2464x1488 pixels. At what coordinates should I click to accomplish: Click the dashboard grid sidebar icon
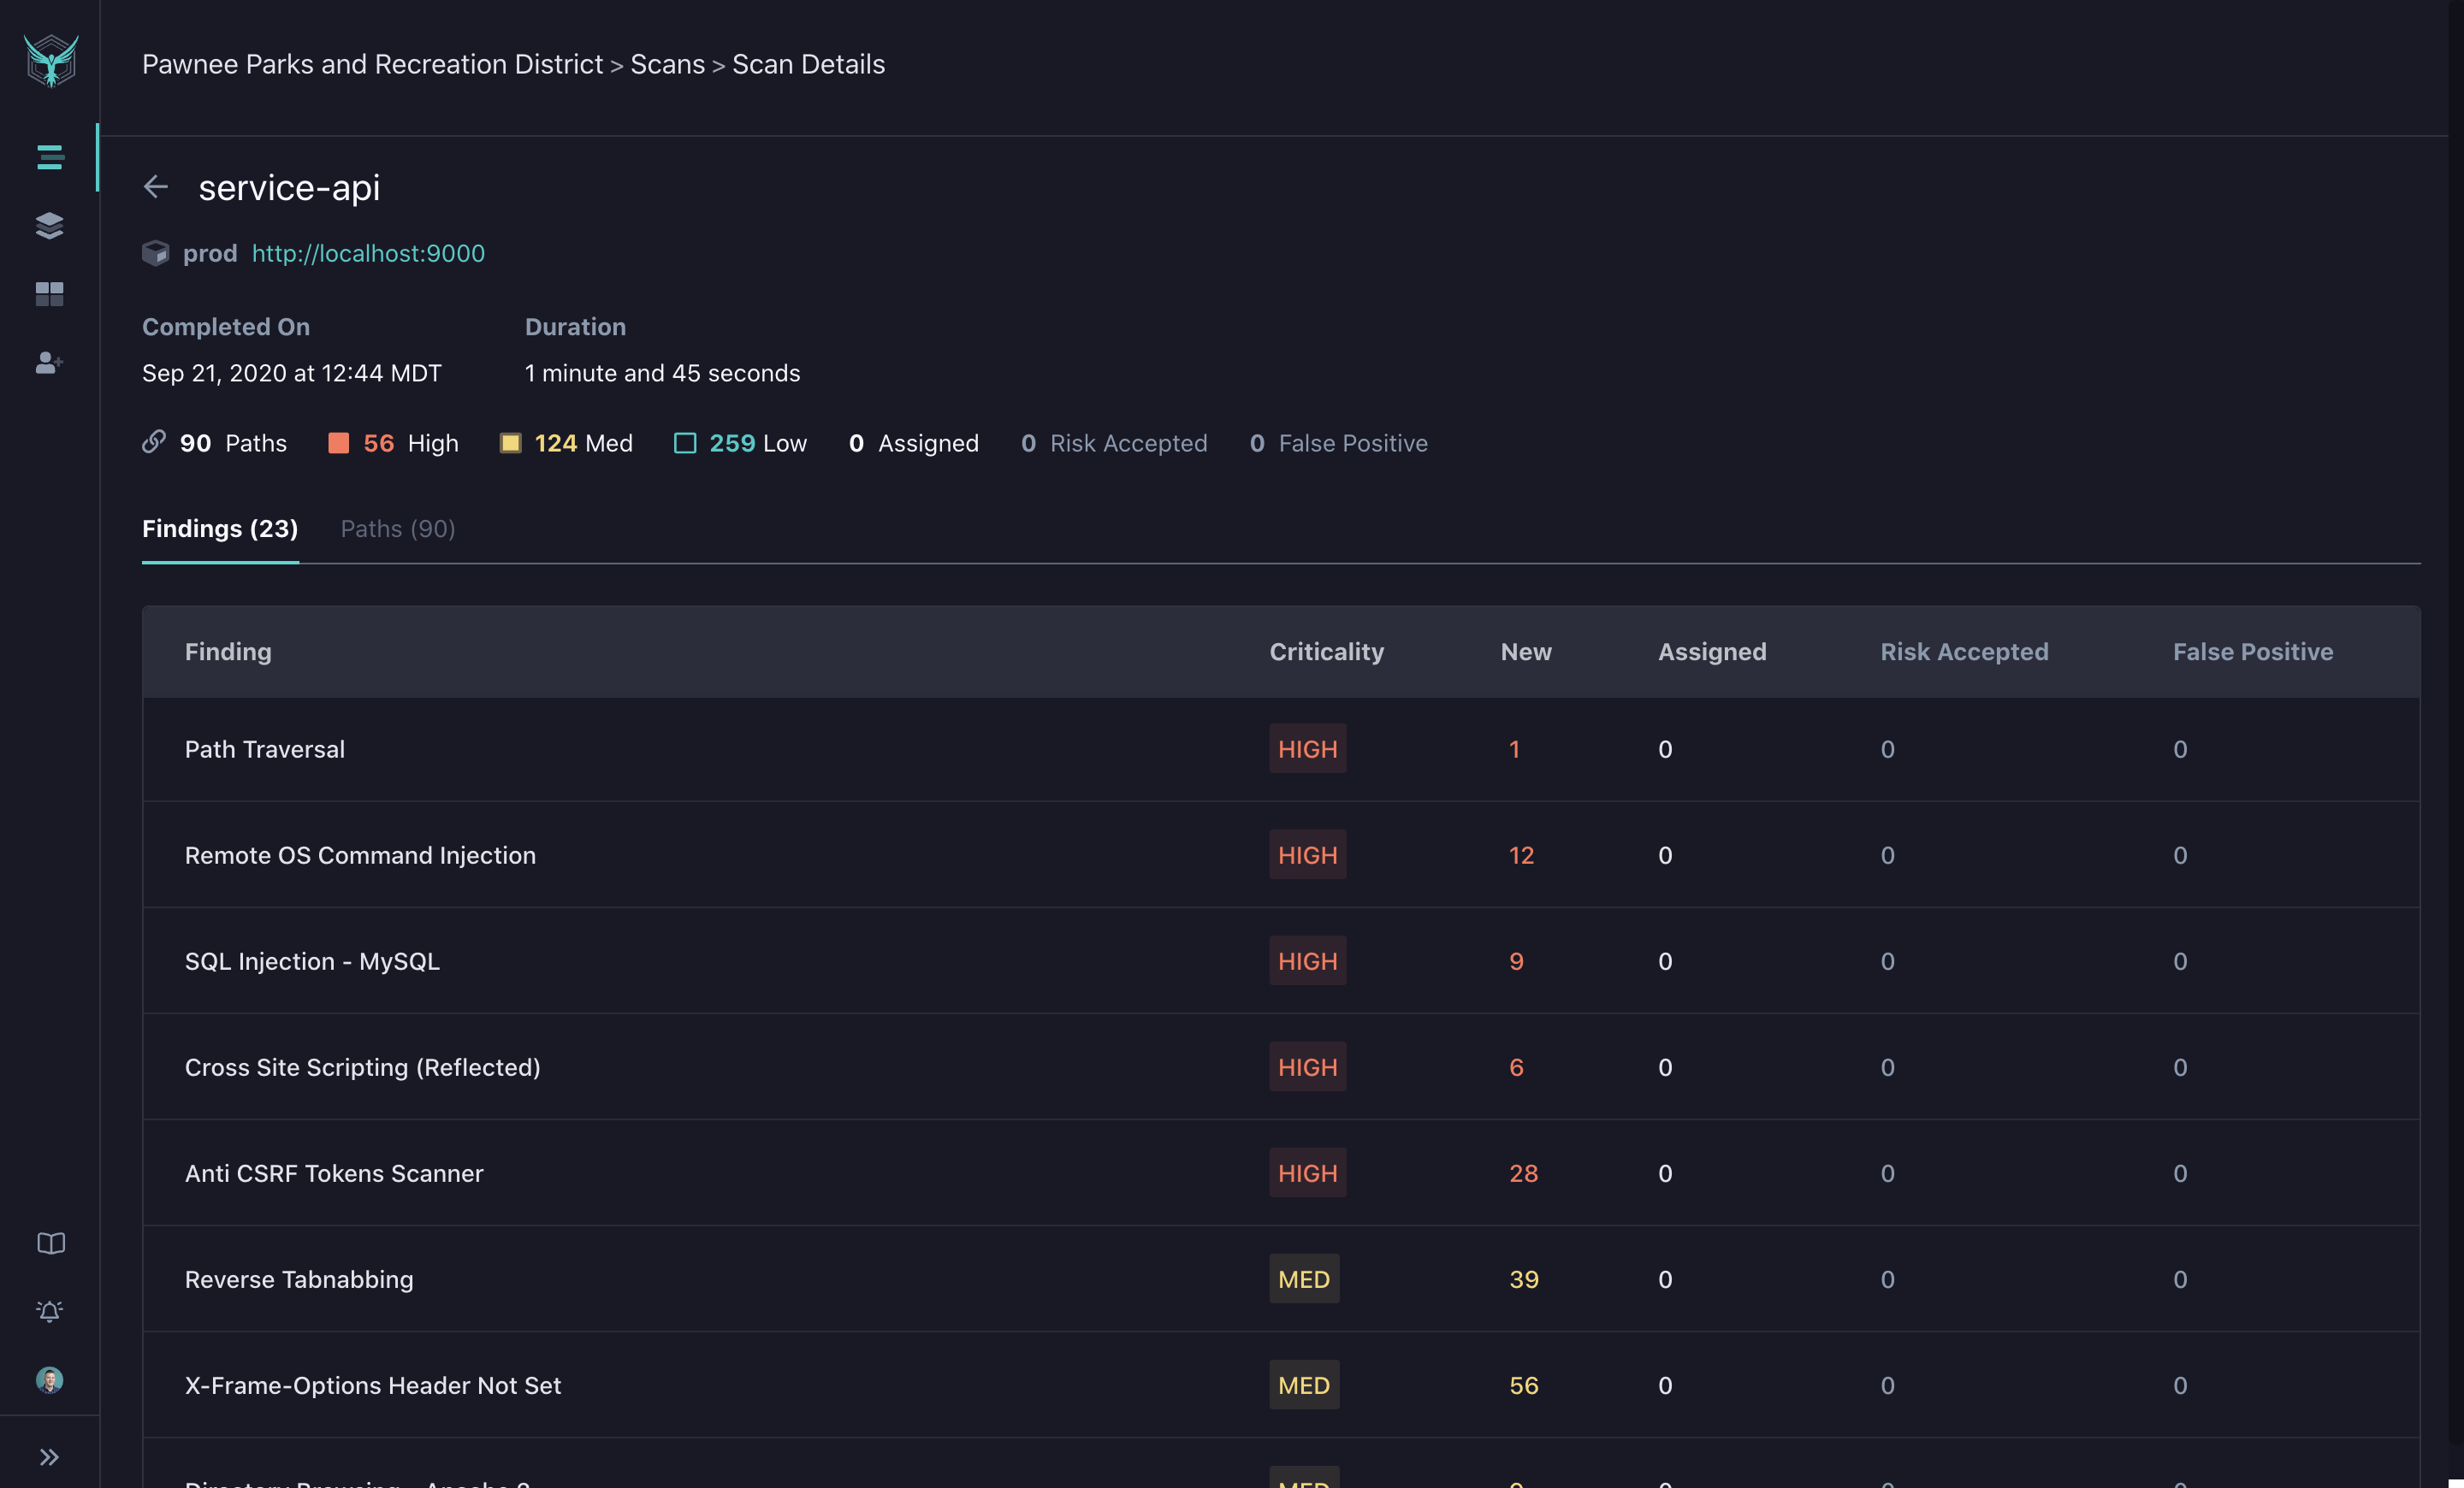click(48, 292)
